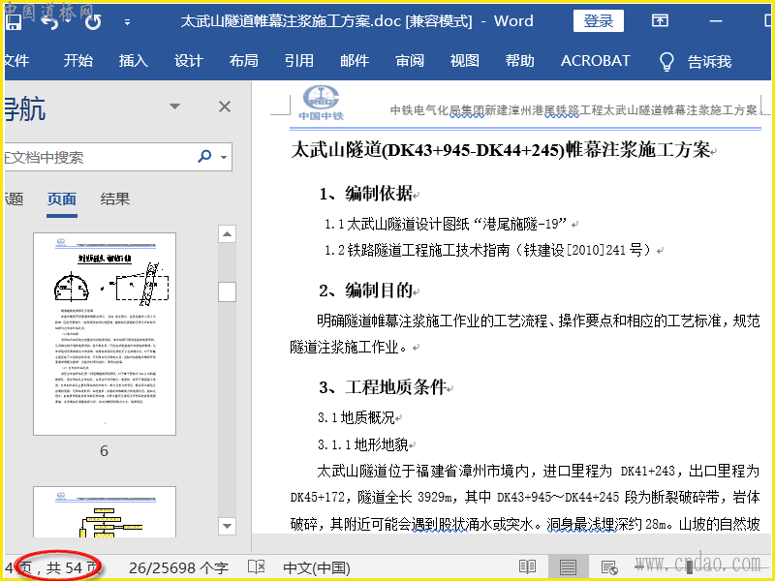Click line 3.1.1 地形地貌

point(362,444)
